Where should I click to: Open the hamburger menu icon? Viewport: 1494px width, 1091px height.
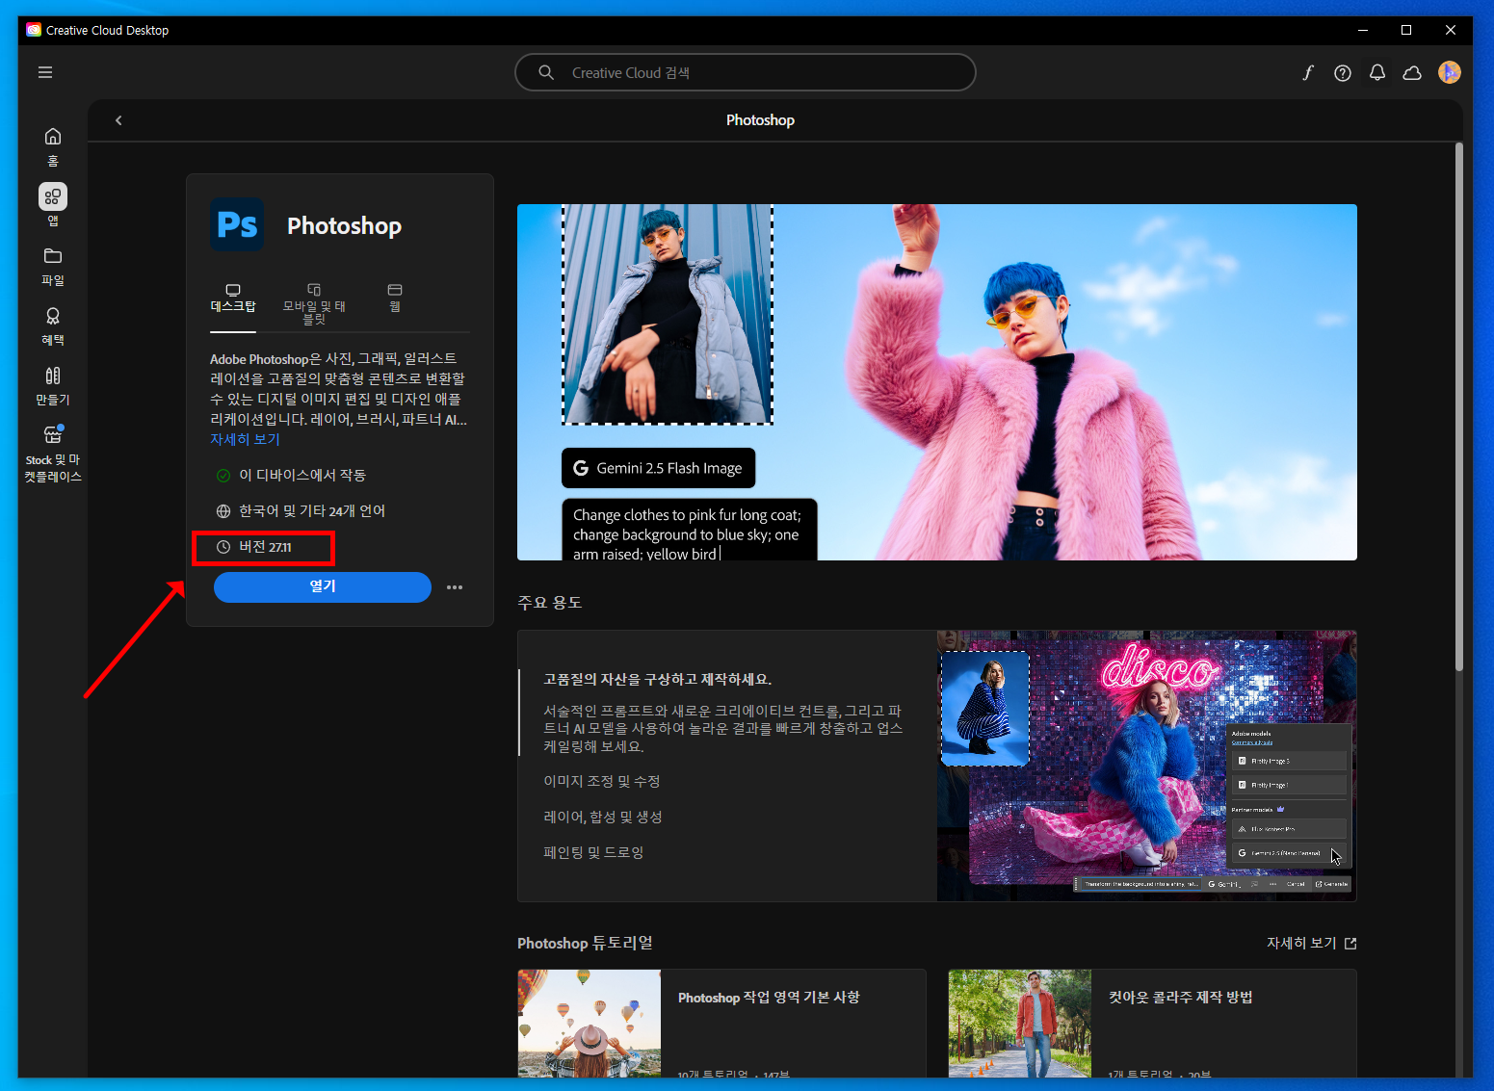tap(45, 72)
